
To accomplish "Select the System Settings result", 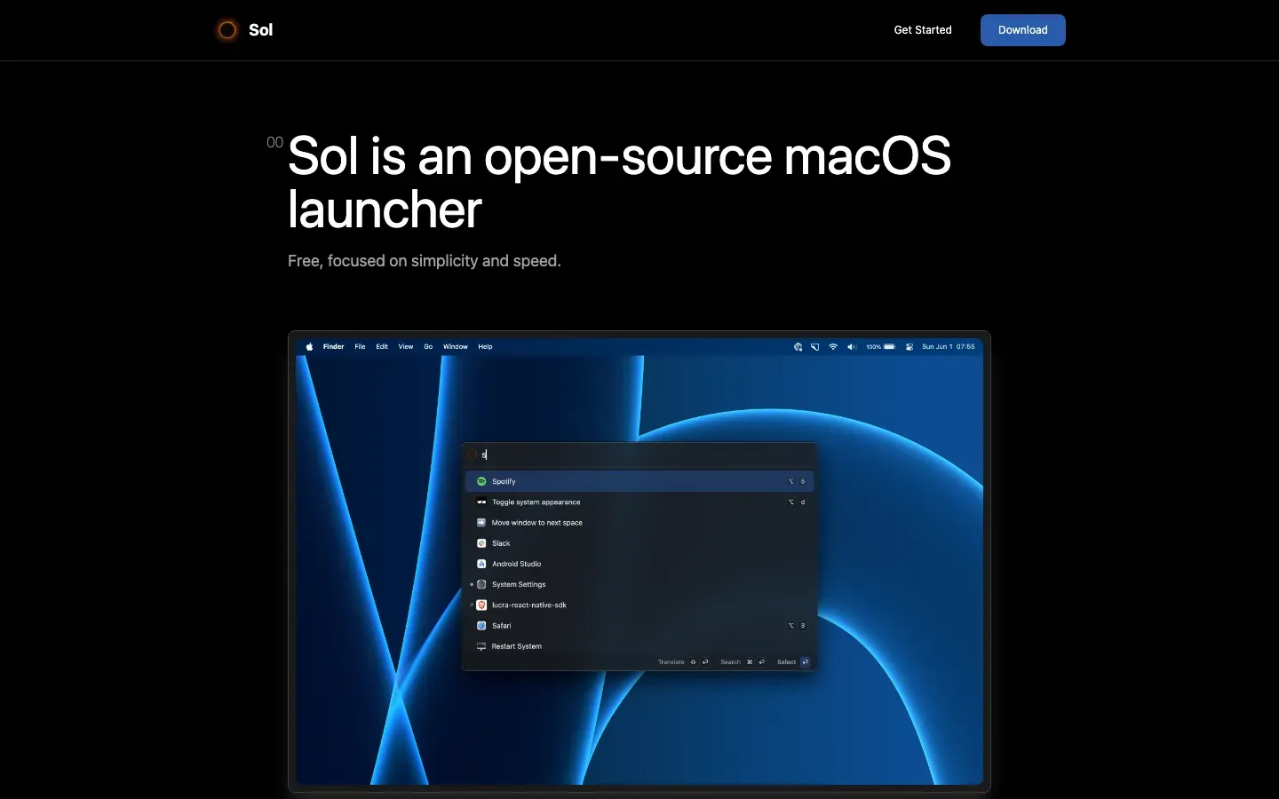I will (x=639, y=584).
